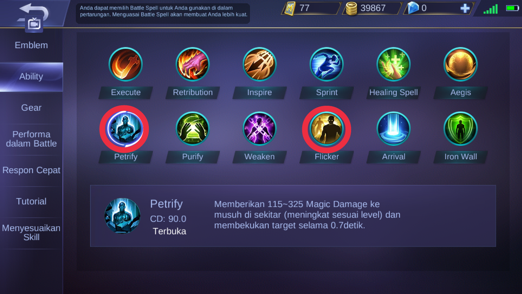Pick the Iron Wall spell icon
This screenshot has width=522, height=294.
[x=460, y=129]
